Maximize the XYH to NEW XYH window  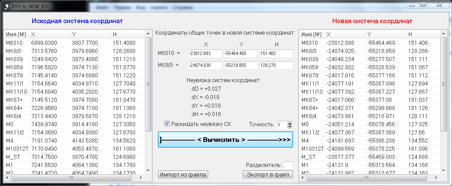click(423, 5)
